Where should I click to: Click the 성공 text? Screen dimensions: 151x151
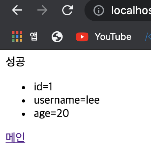15,61
